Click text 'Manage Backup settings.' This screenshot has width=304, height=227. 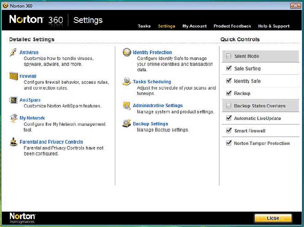pos(163,130)
